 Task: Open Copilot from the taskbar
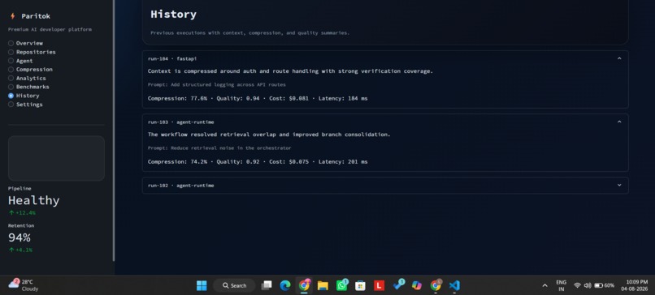pos(416,285)
